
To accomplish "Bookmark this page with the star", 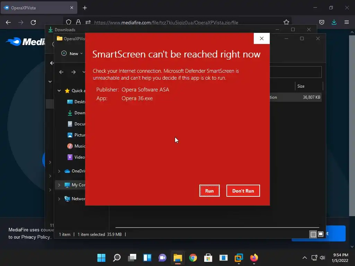I will 286,22.
